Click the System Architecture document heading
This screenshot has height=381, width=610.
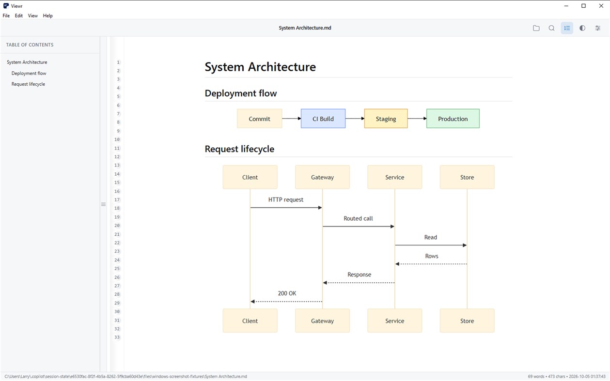(260, 67)
